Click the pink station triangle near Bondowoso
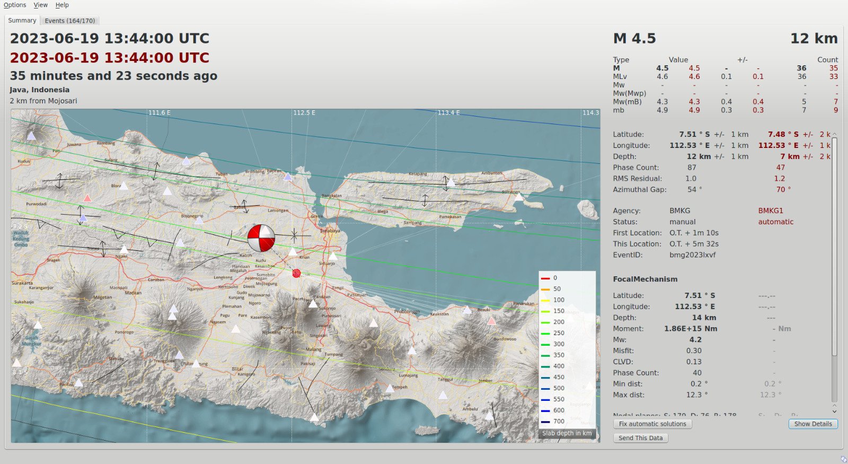Screen dimensions: 848x464 [x=492, y=321]
